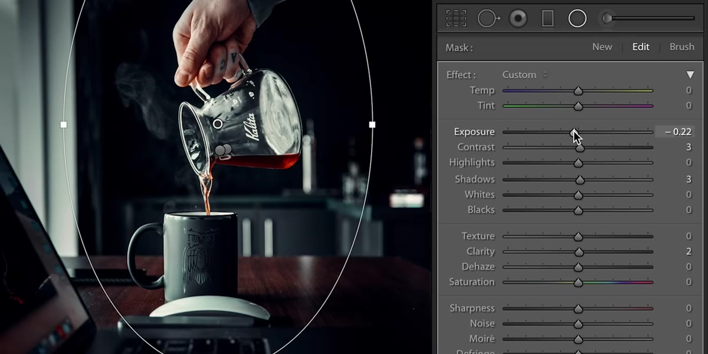Click the Texture slider handle
Screen dimensions: 708x354
point(578,237)
